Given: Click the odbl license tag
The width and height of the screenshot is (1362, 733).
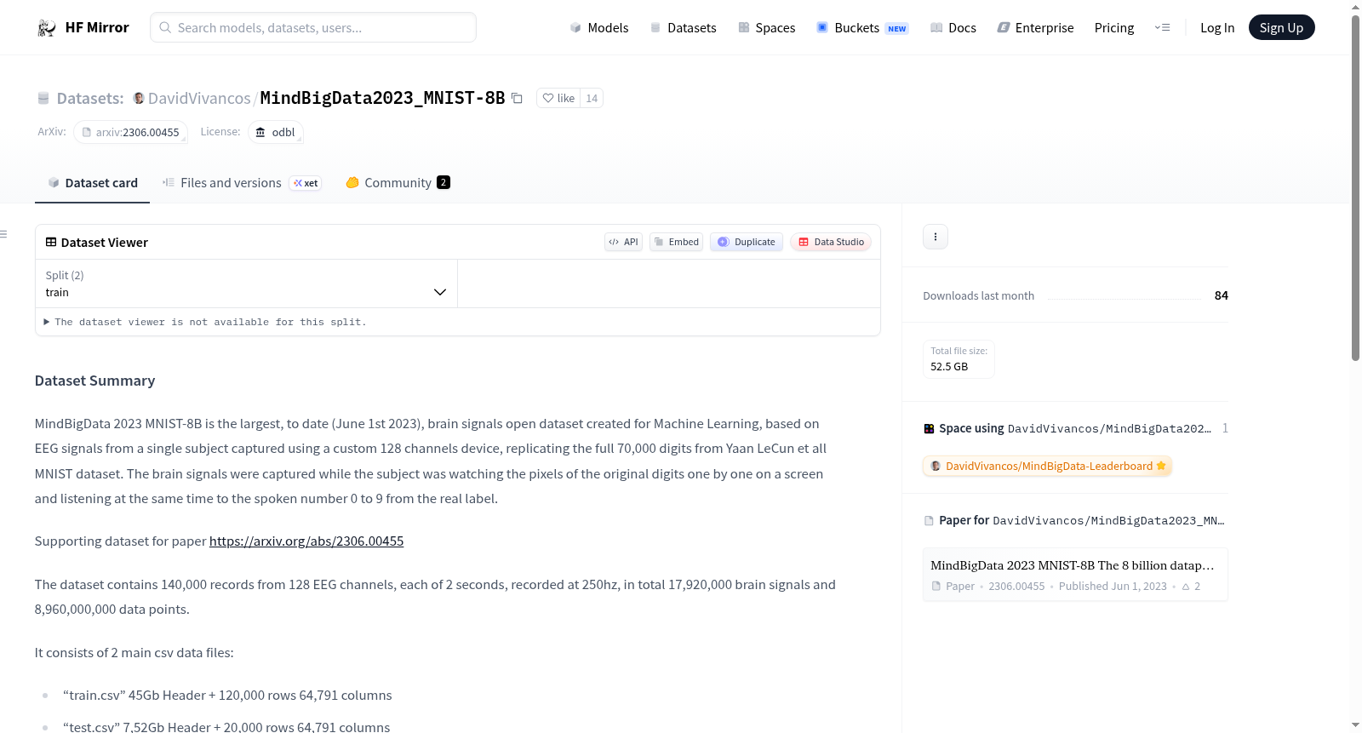Looking at the screenshot, I should (x=276, y=132).
